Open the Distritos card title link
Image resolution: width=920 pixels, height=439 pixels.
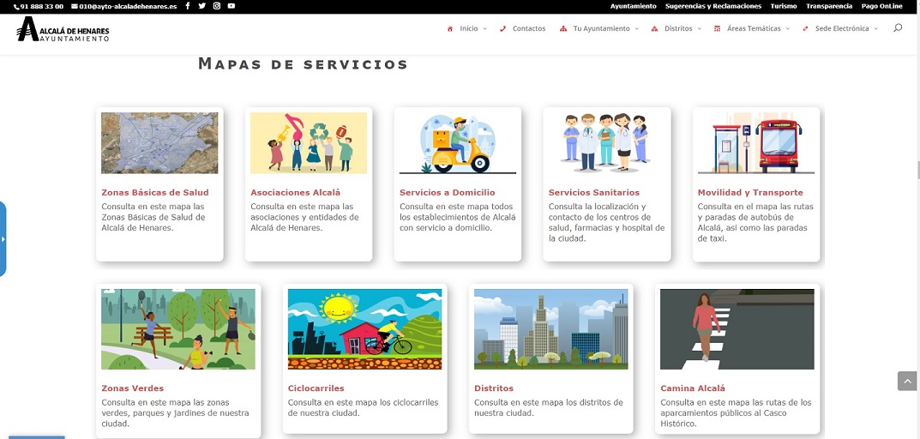tap(494, 388)
